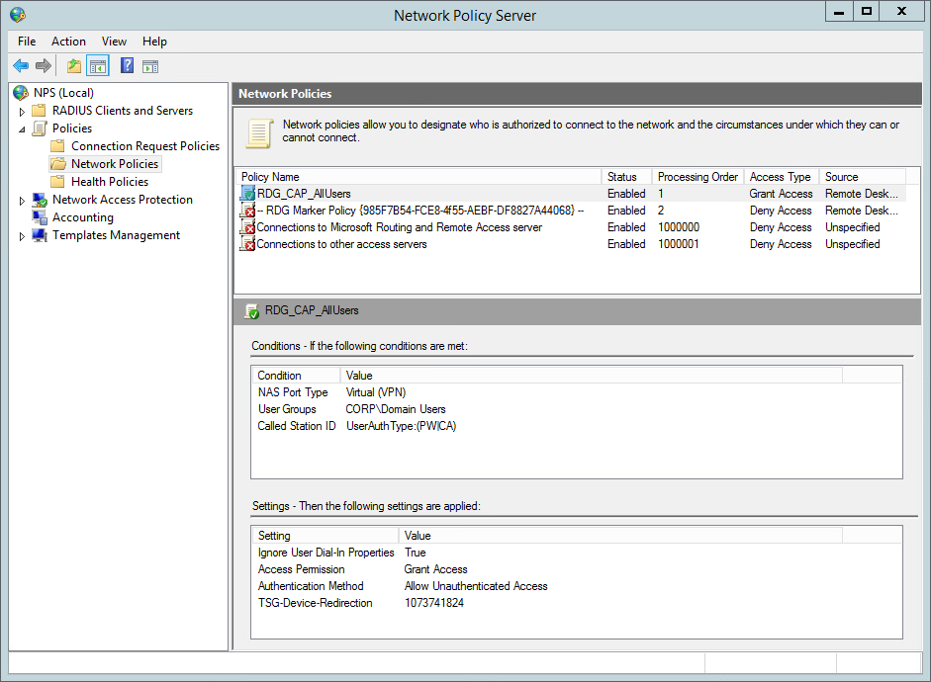Click the Forward arrow toolbar icon
This screenshot has width=931, height=682.
[44, 66]
